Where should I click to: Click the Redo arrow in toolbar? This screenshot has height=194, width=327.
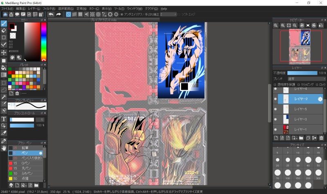(58, 14)
